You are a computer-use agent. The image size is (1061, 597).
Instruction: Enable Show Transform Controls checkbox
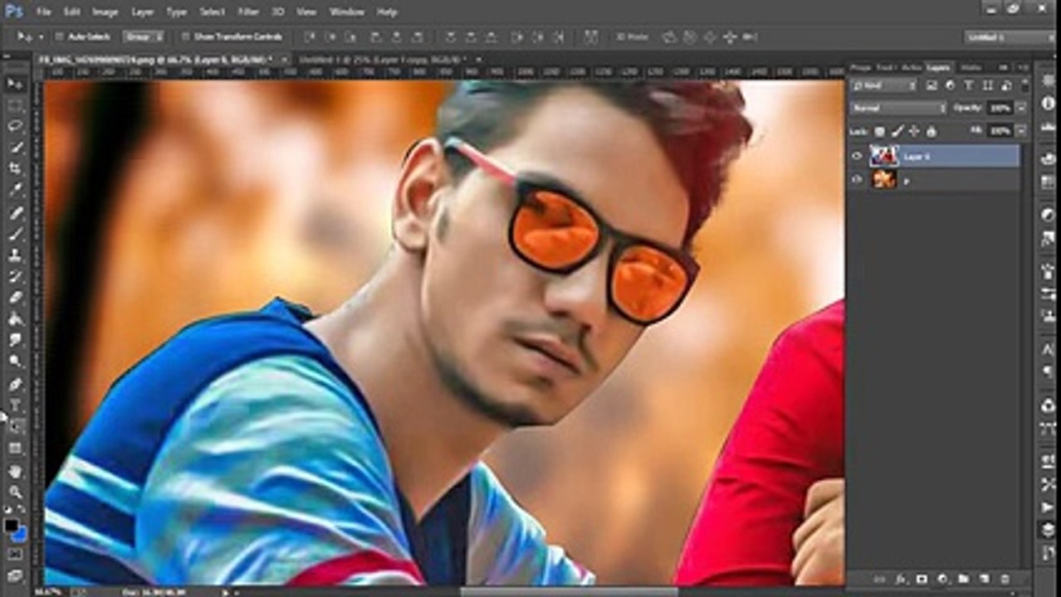coord(186,36)
